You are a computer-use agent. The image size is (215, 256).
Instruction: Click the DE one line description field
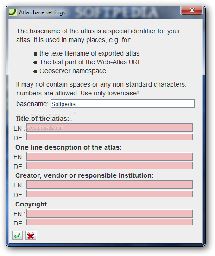tap(110, 165)
